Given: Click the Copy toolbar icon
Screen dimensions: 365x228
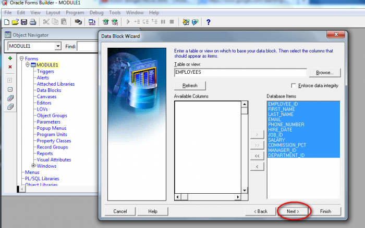Looking at the screenshot, I should pos(55,22).
